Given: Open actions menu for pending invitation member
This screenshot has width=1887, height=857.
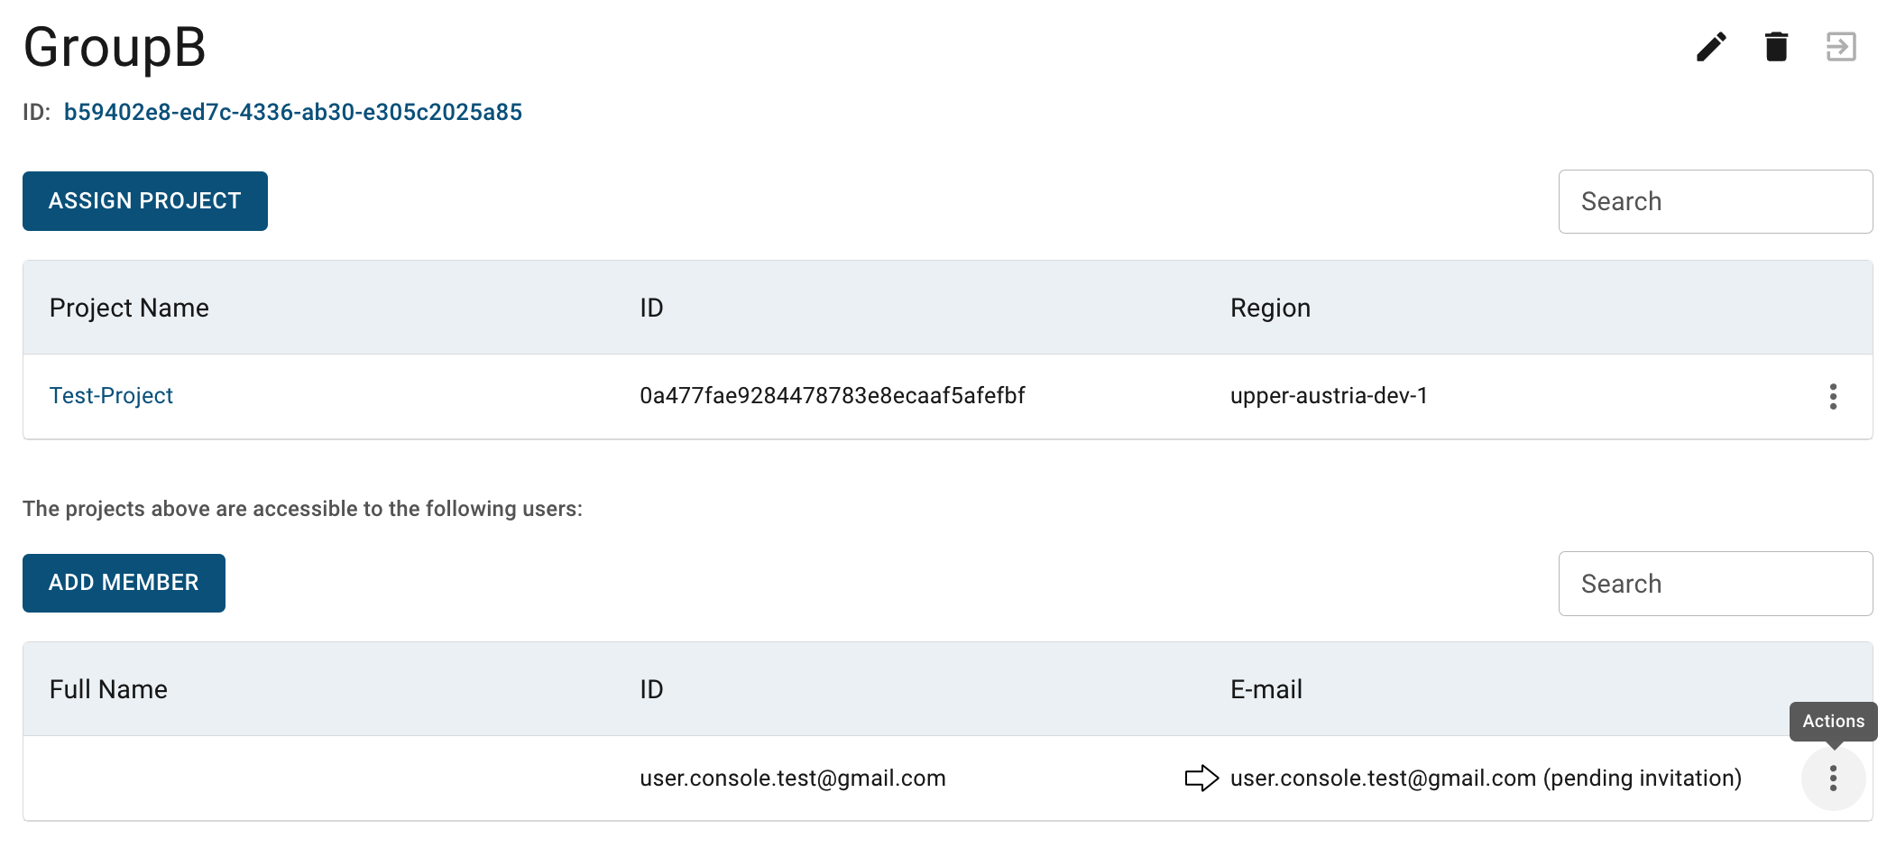Looking at the screenshot, I should tap(1833, 779).
